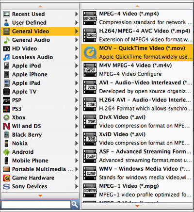Viewport: 194px width, 212px height.
Task: Click the Xbox category icon
Action: (x=6, y=117)
